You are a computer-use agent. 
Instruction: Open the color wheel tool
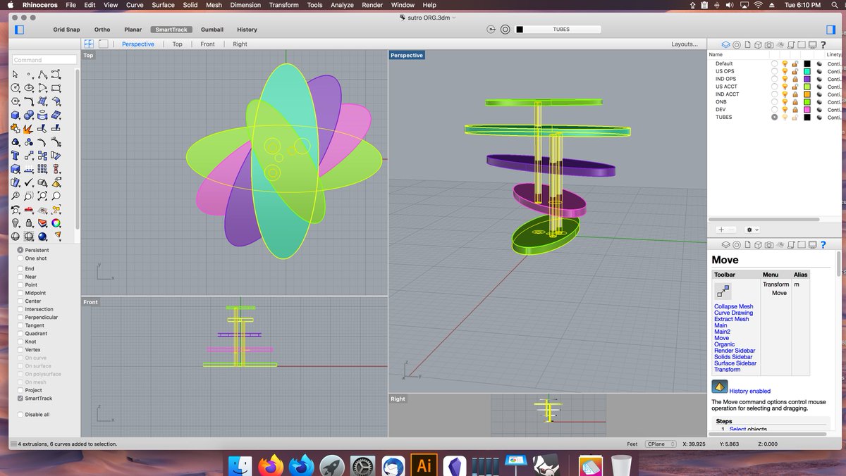(56, 223)
